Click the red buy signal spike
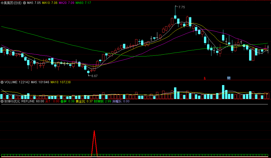The width and height of the screenshot is (271, 158). (94, 143)
